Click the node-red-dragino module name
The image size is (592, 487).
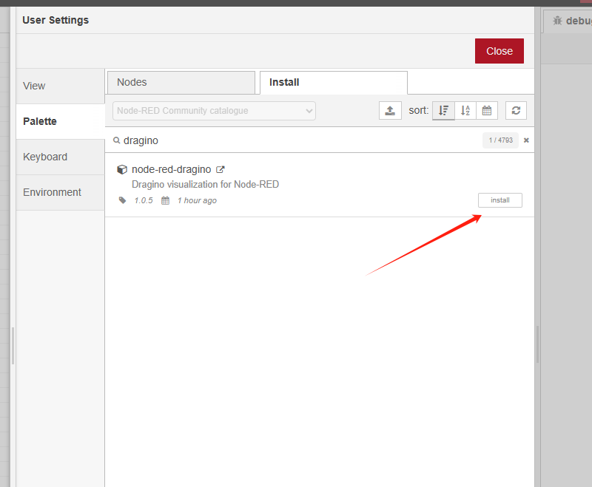[x=171, y=170]
